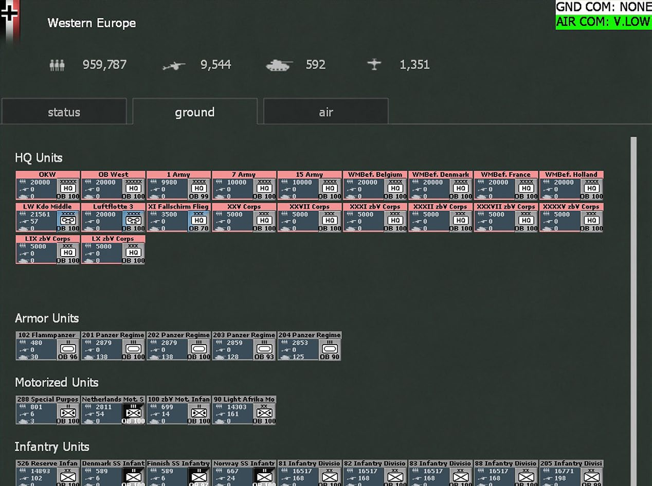This screenshot has height=486, width=652.
Task: Click the vertical scrollbar on the right
Action: coord(633,309)
